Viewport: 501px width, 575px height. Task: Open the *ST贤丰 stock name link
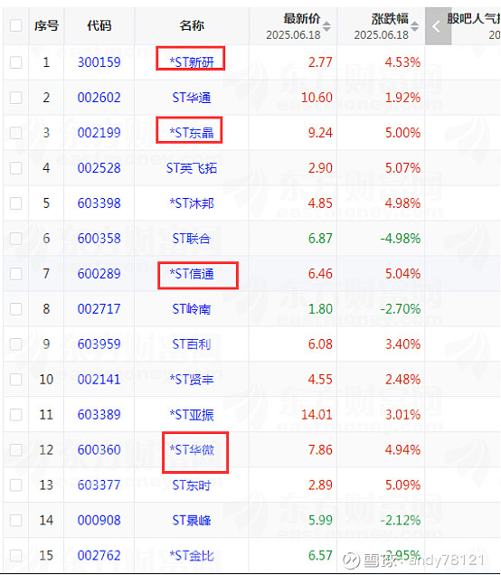coord(192,379)
